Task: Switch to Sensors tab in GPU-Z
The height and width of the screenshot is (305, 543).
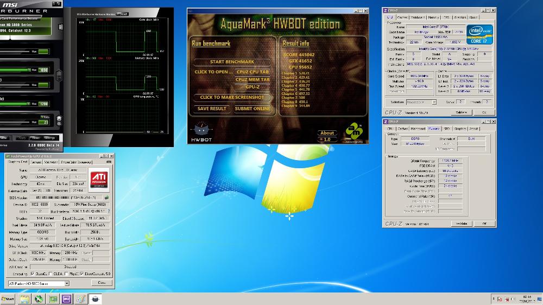Action: click(36, 162)
